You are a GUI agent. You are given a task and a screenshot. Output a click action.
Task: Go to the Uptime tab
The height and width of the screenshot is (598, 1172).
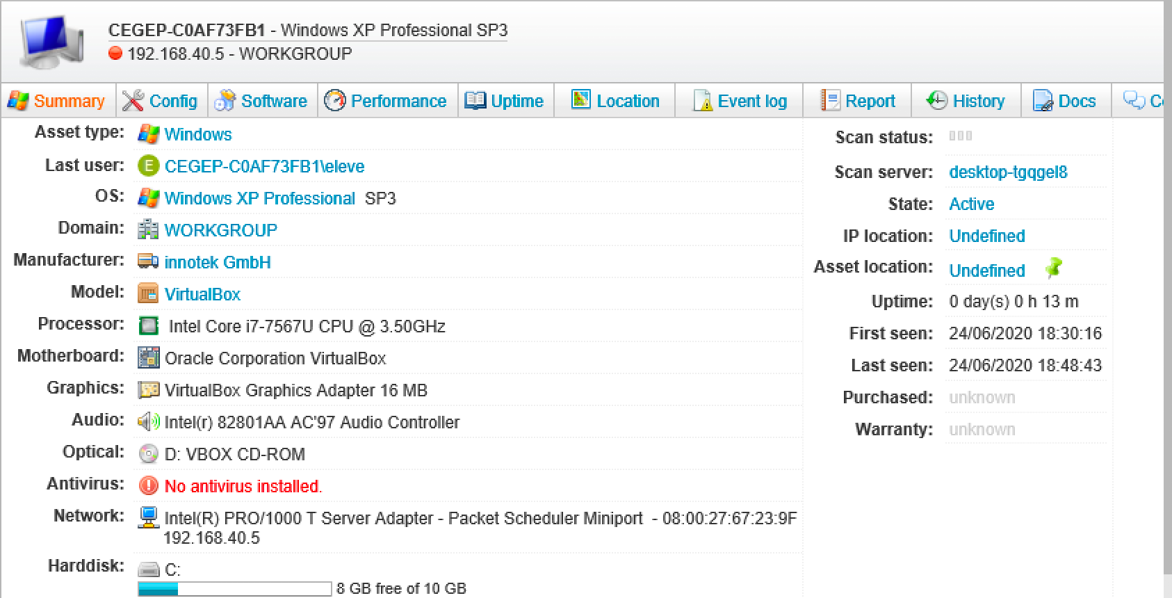505,101
